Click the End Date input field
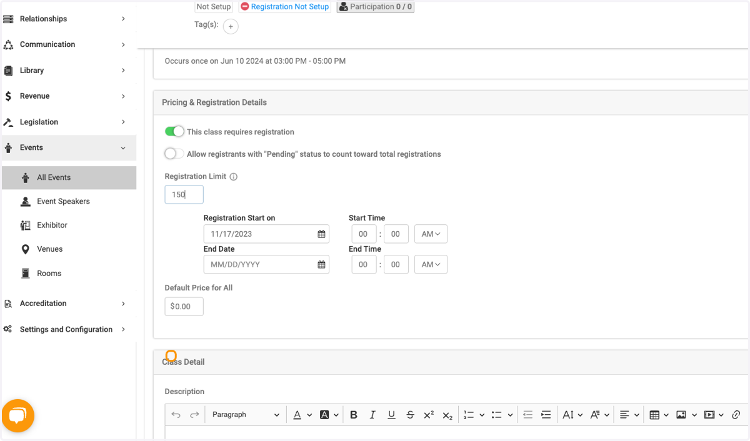The height and width of the screenshot is (441, 750). [x=266, y=265]
